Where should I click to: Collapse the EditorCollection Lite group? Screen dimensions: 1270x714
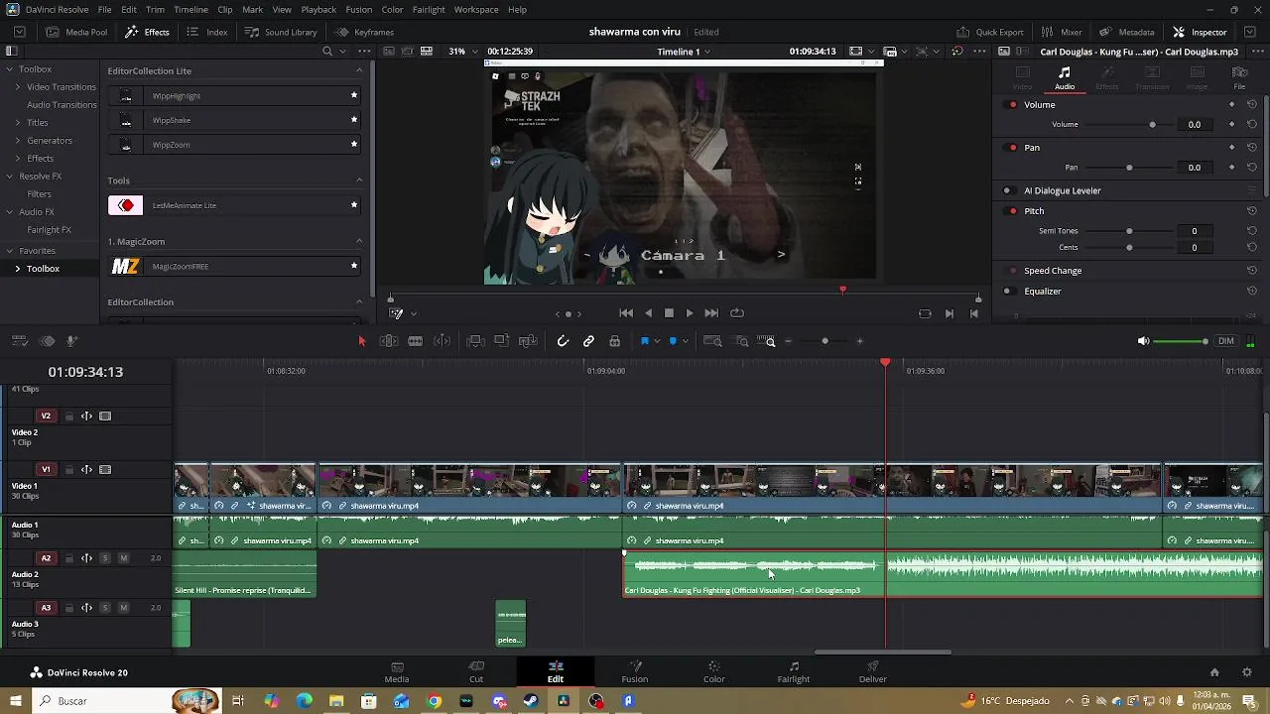click(x=359, y=70)
